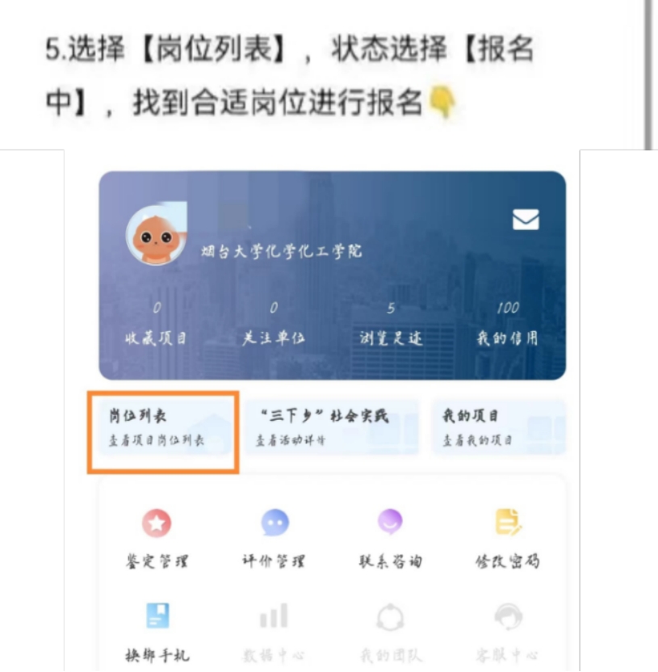658x672 pixels.
Task: Select the 我的项目 card
Action: [x=499, y=427]
